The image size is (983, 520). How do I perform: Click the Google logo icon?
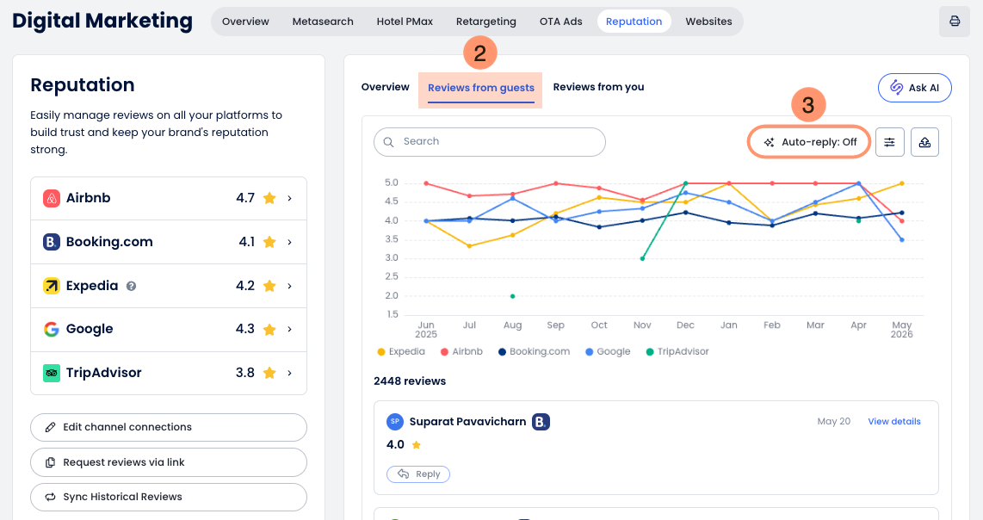[52, 330]
